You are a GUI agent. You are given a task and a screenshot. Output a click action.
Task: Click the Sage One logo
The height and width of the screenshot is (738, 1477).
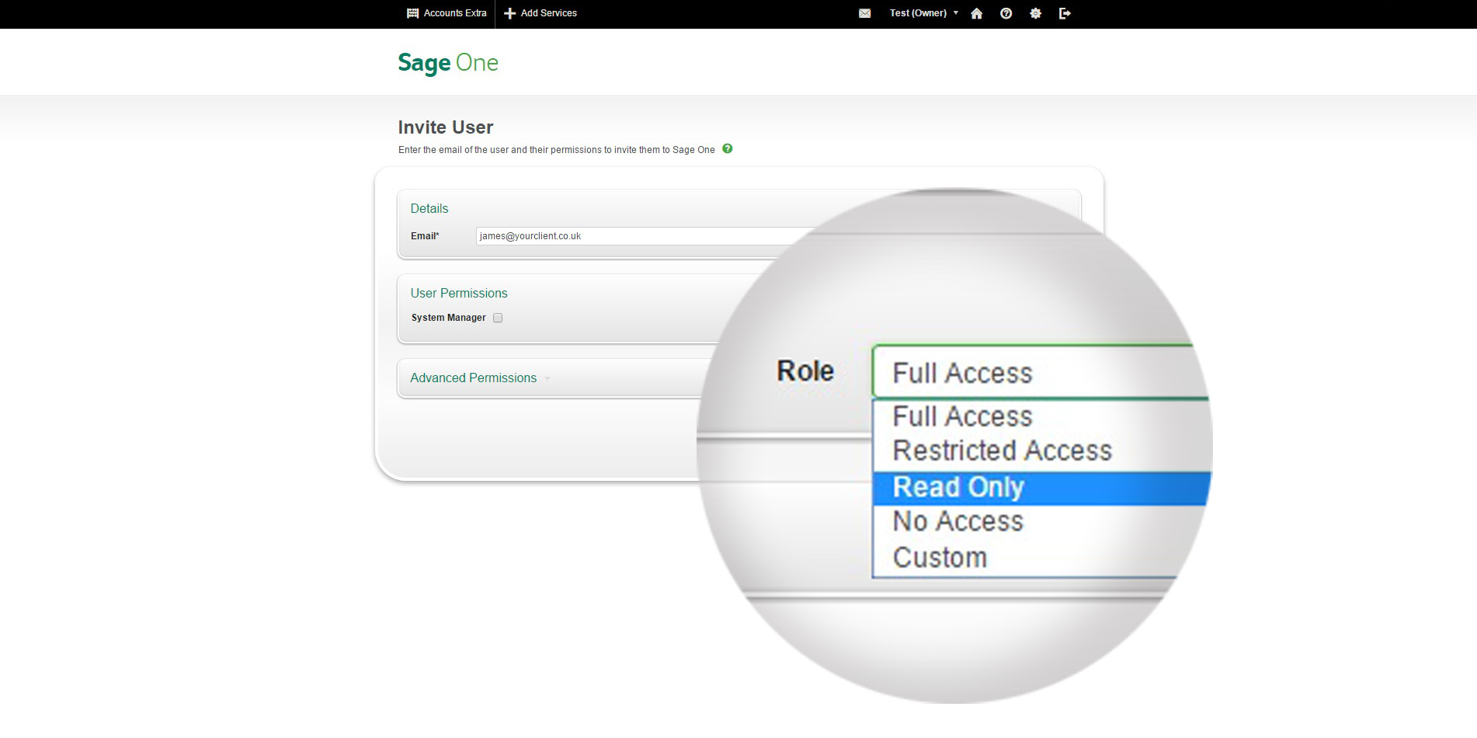[x=448, y=63]
